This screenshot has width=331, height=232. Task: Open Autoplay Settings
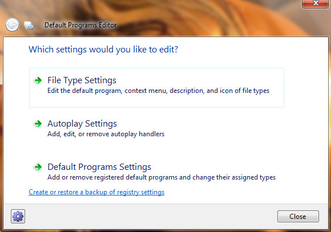coord(82,124)
